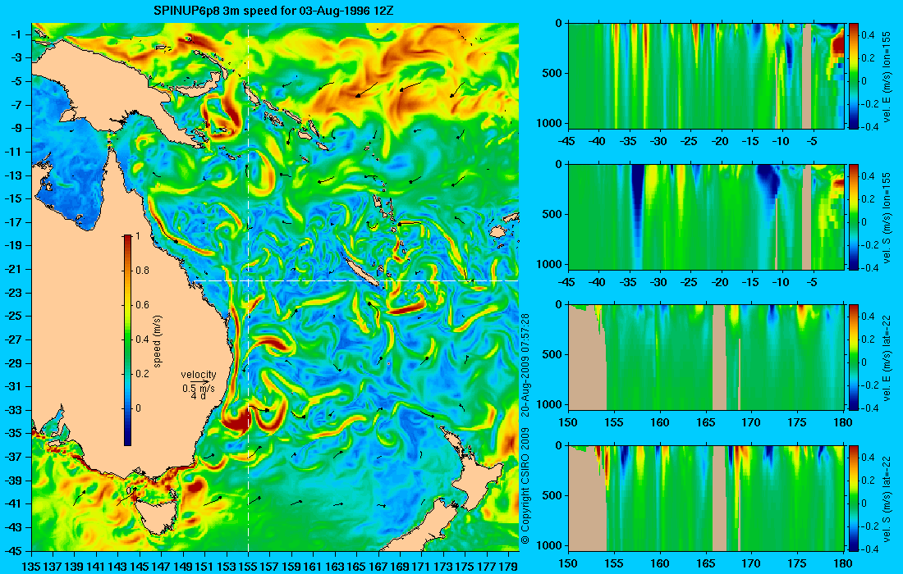The image size is (903, 574).
Task: Click the '165' longitude tick under the bottom section plot
Action: [705, 563]
